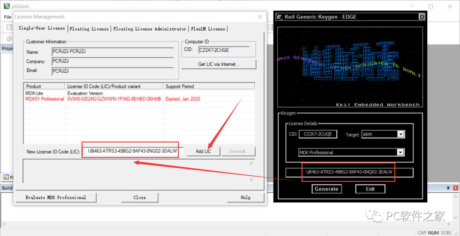Click Generate button in keygen window
The width and height of the screenshot is (460, 236).
point(327,189)
